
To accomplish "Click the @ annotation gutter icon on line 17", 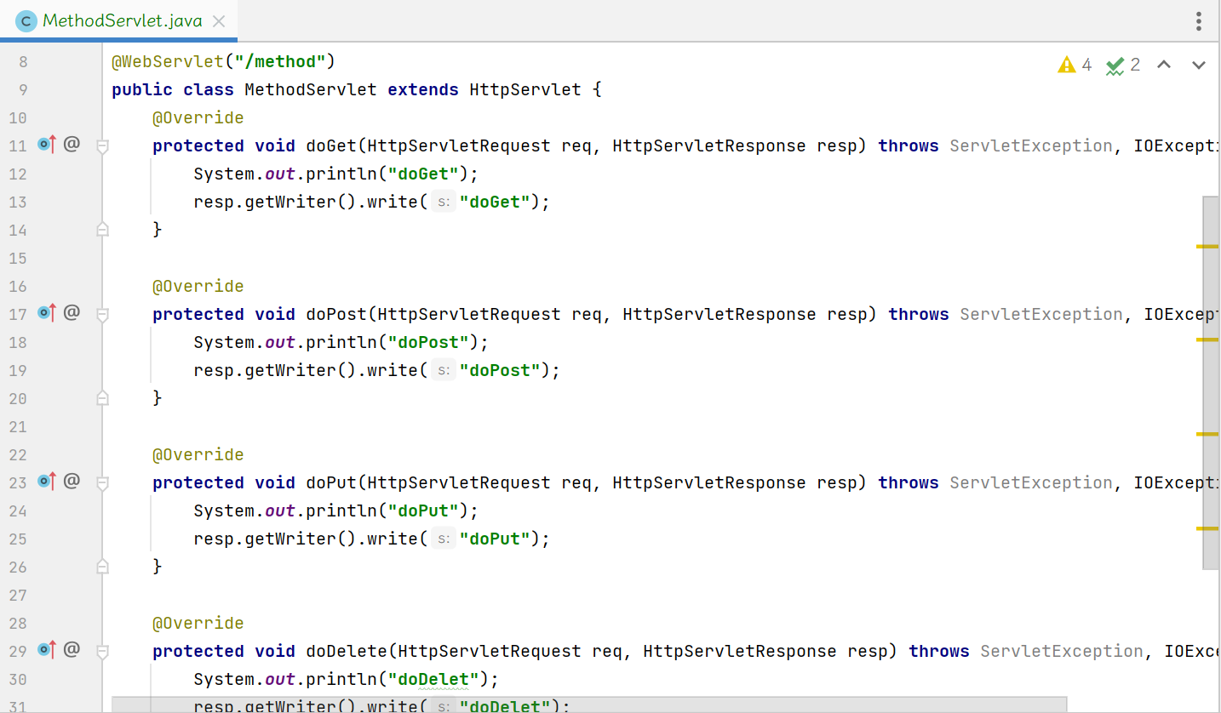I will point(72,313).
